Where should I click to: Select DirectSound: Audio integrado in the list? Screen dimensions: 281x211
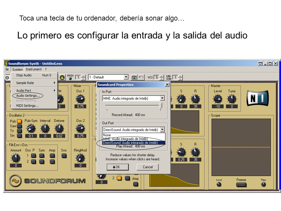134,143
